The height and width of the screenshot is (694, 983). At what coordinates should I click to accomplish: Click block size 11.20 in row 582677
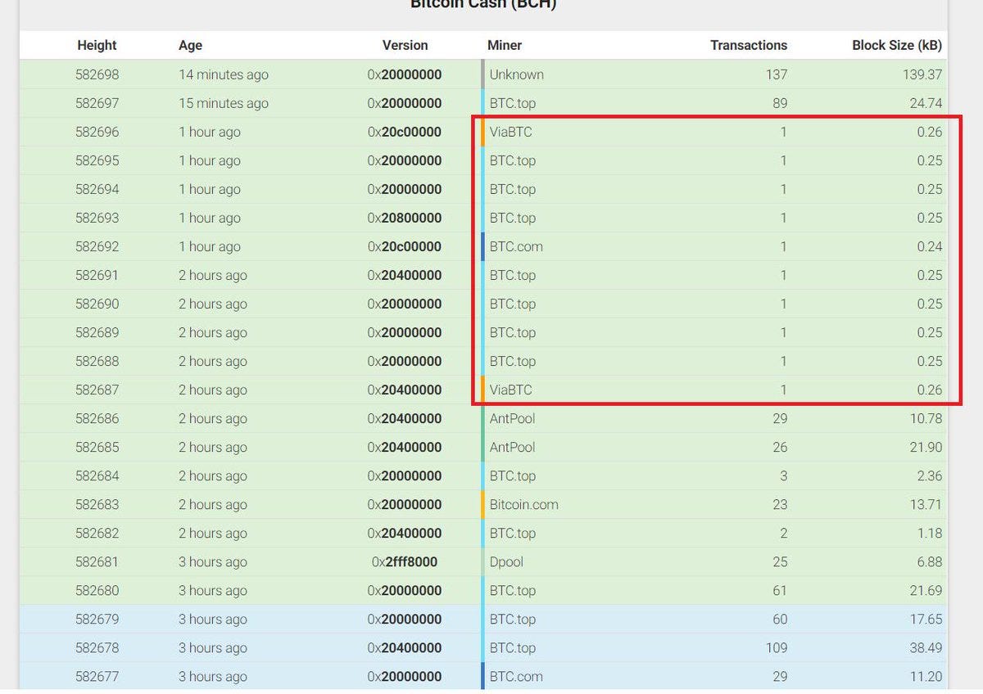click(x=925, y=676)
